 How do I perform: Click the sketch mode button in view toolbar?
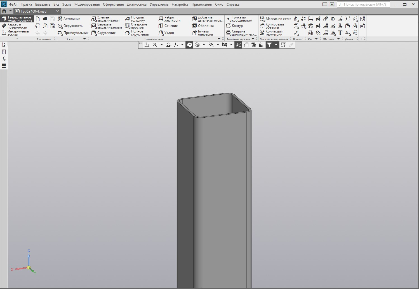click(147, 45)
